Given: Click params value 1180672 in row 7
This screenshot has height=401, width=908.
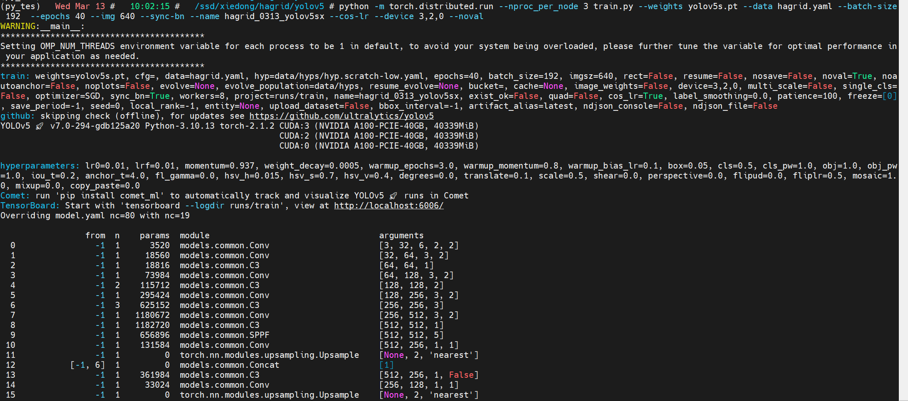Looking at the screenshot, I should (x=152, y=315).
